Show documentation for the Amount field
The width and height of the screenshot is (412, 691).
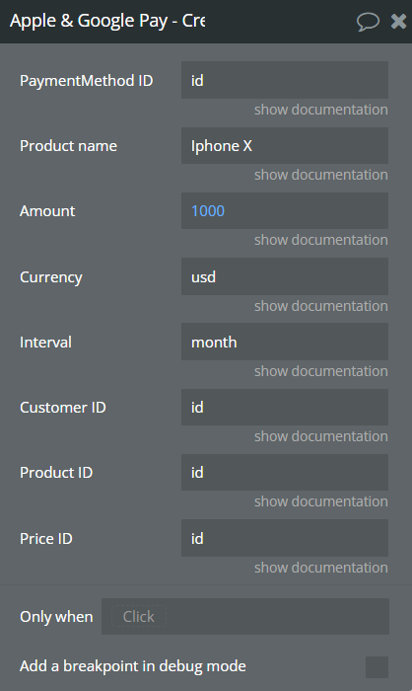(321, 240)
